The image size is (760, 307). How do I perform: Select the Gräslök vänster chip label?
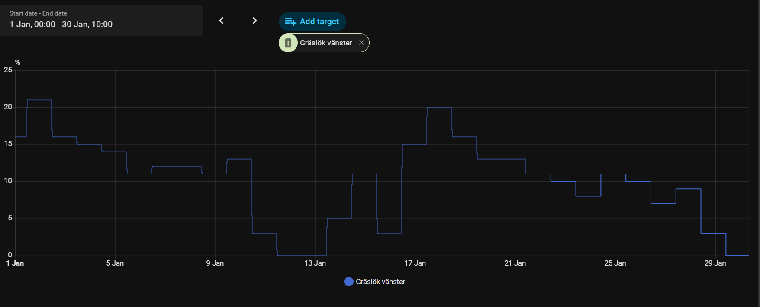pos(326,43)
